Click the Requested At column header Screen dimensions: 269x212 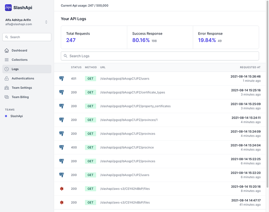(250, 67)
